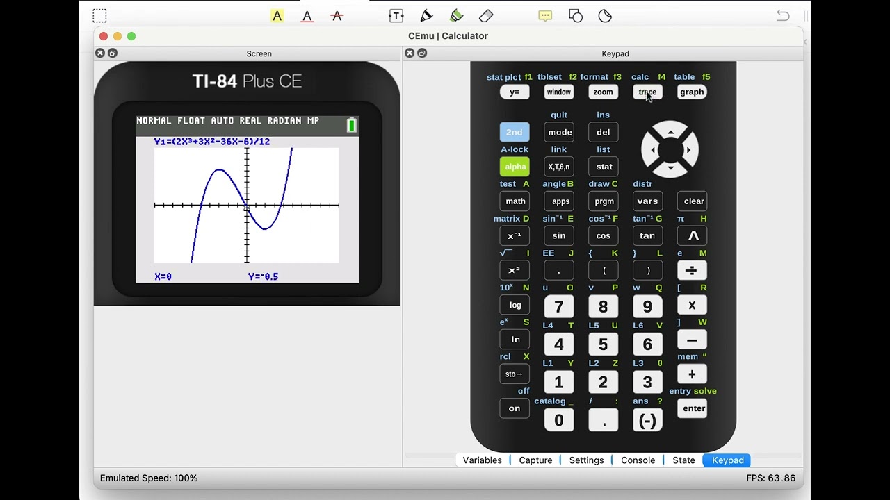Click the caret exponent key

coord(693,235)
